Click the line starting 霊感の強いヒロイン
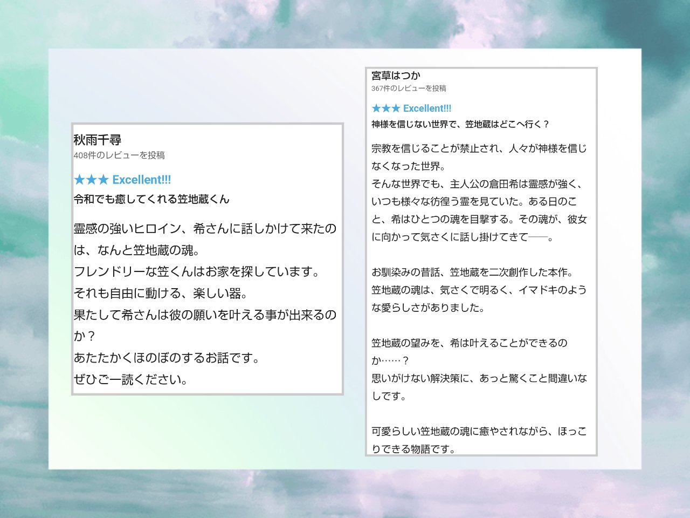 pyautogui.click(x=205, y=229)
